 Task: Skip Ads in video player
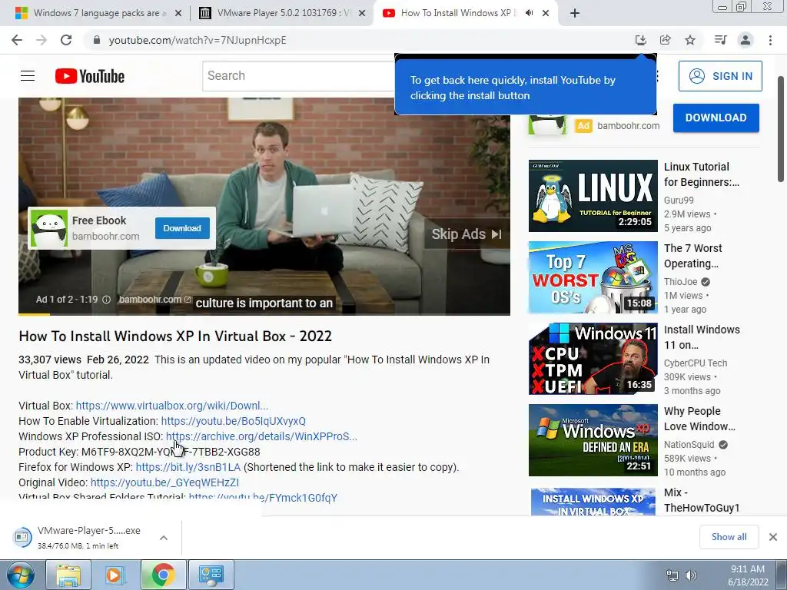pyautogui.click(x=467, y=234)
